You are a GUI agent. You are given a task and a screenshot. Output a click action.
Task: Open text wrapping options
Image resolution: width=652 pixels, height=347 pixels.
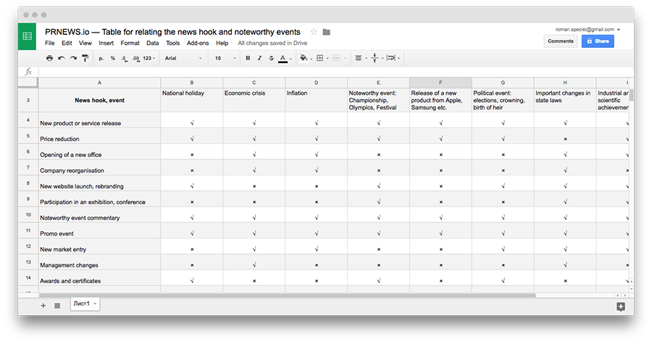point(393,58)
